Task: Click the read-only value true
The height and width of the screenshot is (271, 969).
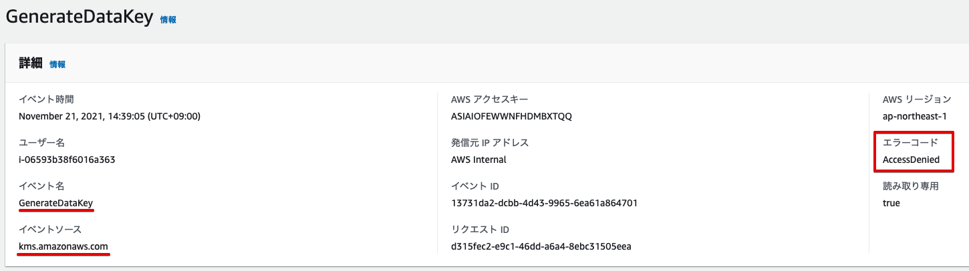Action: [x=891, y=203]
